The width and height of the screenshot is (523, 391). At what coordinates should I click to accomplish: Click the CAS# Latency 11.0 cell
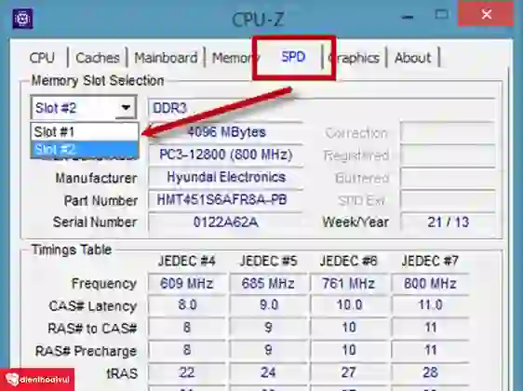tap(430, 305)
